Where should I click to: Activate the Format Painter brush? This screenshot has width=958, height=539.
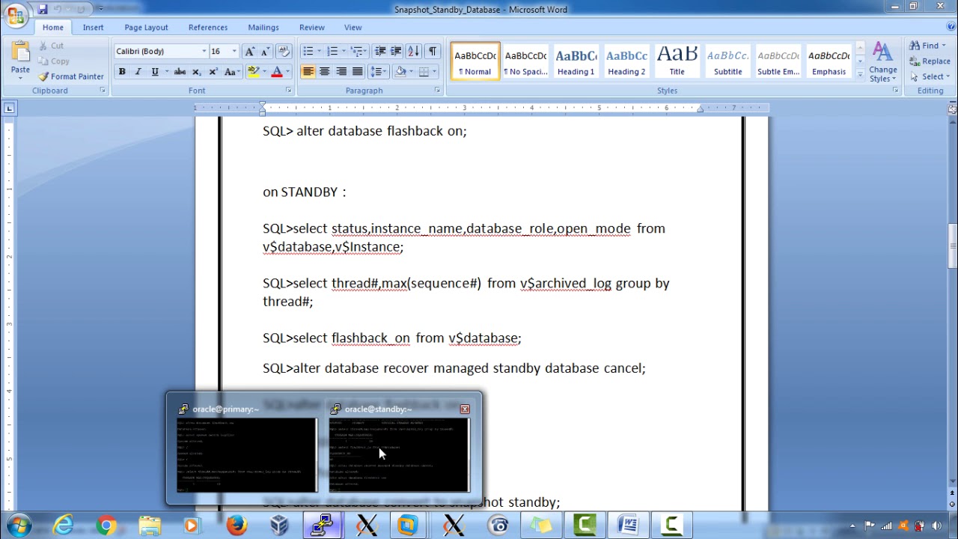pyautogui.click(x=71, y=76)
